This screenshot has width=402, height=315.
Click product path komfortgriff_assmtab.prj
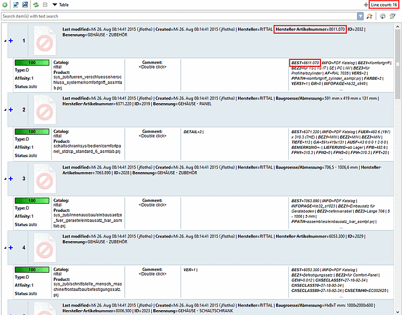pos(88,82)
